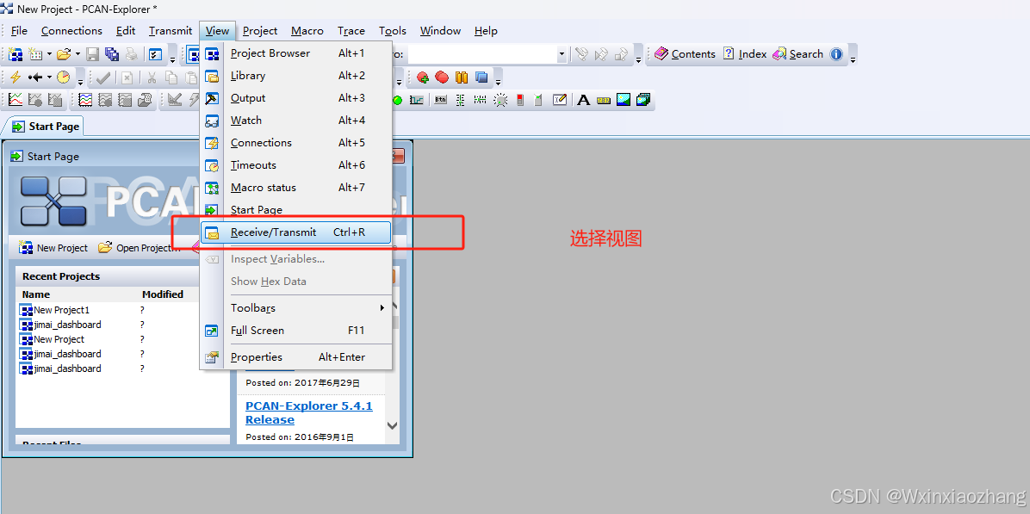The width and height of the screenshot is (1030, 514).
Task: Click the Modified column header
Action: point(162,294)
